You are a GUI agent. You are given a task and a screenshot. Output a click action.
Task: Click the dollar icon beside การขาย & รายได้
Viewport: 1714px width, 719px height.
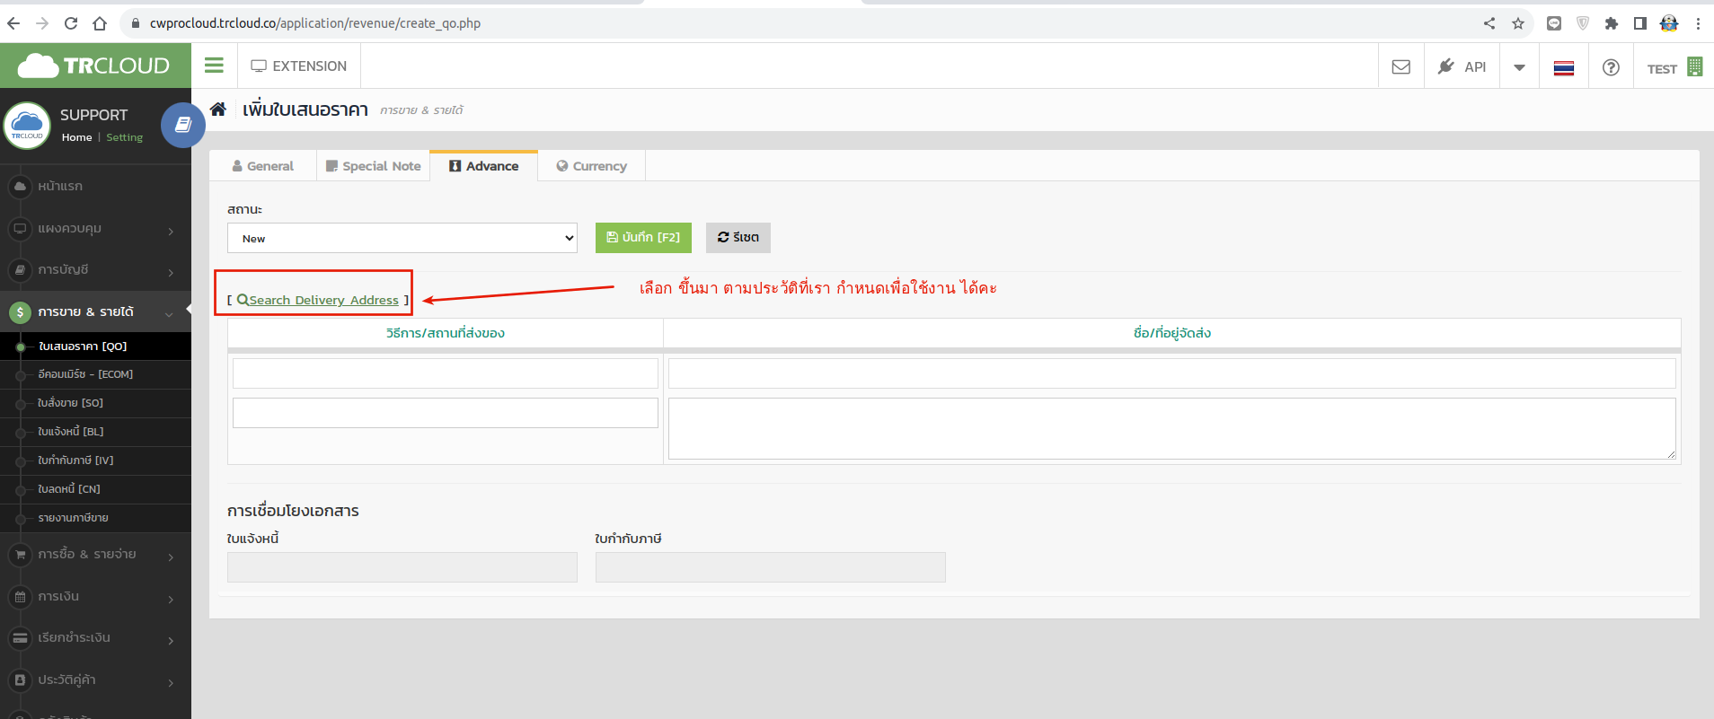20,311
